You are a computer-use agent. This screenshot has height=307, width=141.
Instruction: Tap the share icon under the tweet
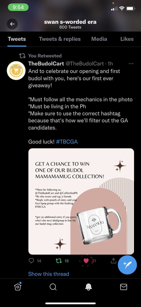tap(113, 260)
